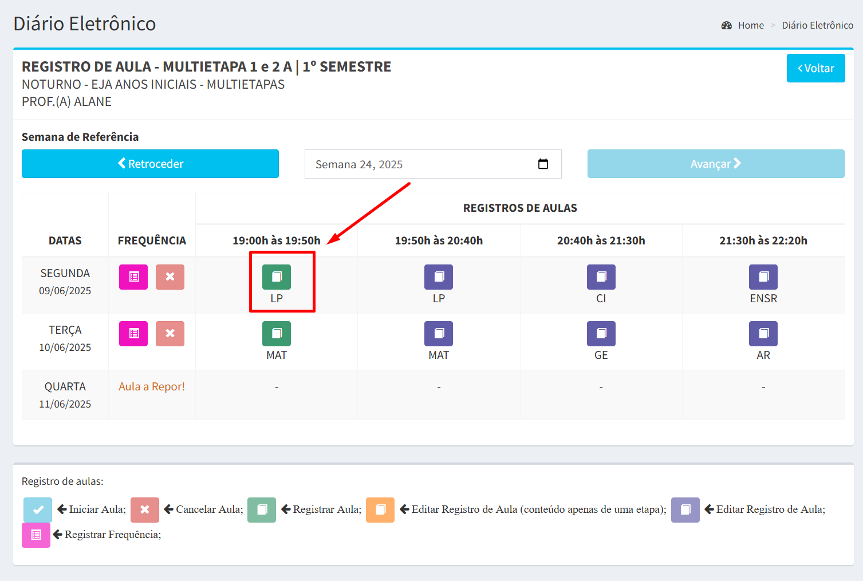Open the calendar picker in week field
Image resolution: width=863 pixels, height=581 pixels.
[x=543, y=164]
